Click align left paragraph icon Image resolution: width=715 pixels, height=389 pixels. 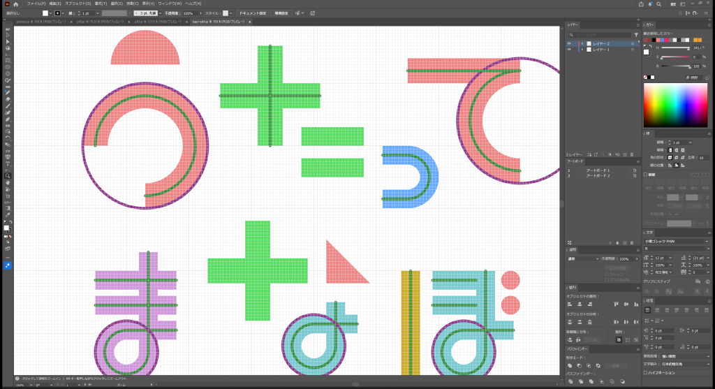[649, 309]
